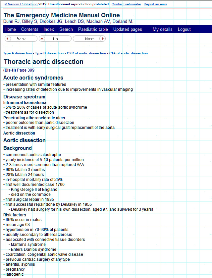The height and width of the screenshot is (278, 212).
Task: Click Logout in navigation bar
Action: pos(184,29)
